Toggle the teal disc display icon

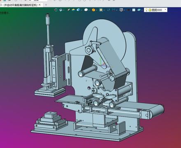tap(139, 10)
